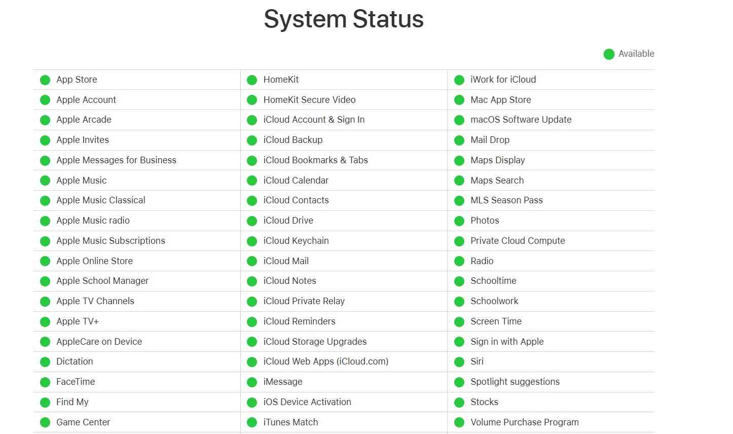The image size is (733, 434).
Task: Select the iOS Device Activation label
Action: point(307,402)
